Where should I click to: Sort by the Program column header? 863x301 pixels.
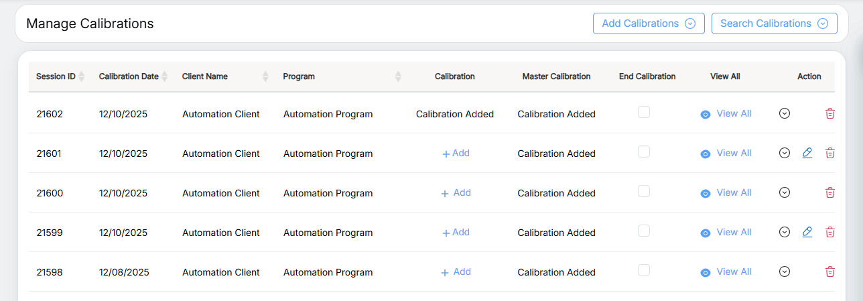point(398,76)
